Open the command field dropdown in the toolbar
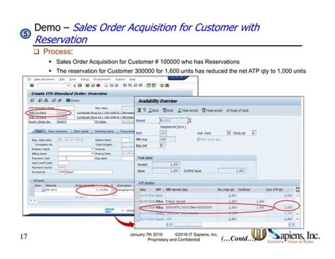Screen dimensions: 335x259 click(68, 86)
